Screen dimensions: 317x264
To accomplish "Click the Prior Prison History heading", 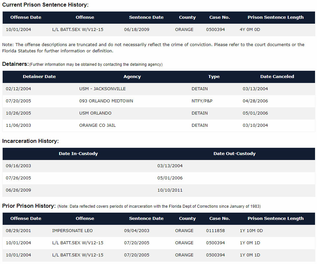I will click(x=29, y=206).
